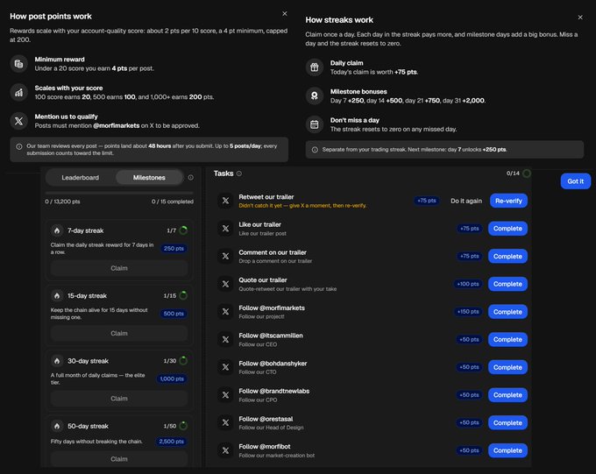Click info icon in the trading streak note
The image size is (596, 474).
click(x=315, y=150)
